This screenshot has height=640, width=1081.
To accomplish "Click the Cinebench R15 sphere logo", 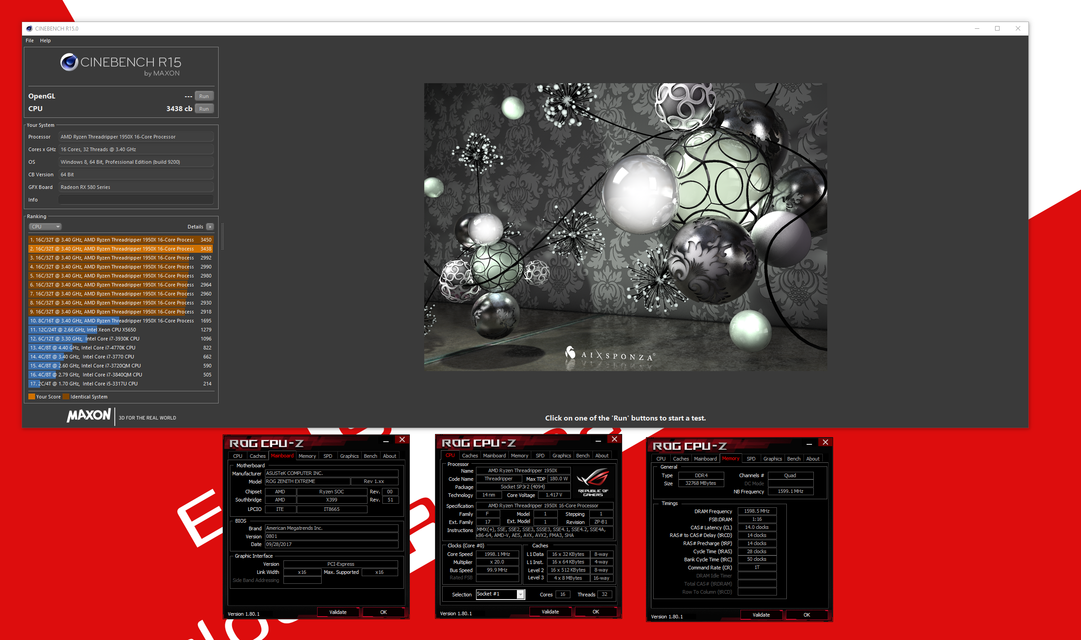I will pos(69,62).
